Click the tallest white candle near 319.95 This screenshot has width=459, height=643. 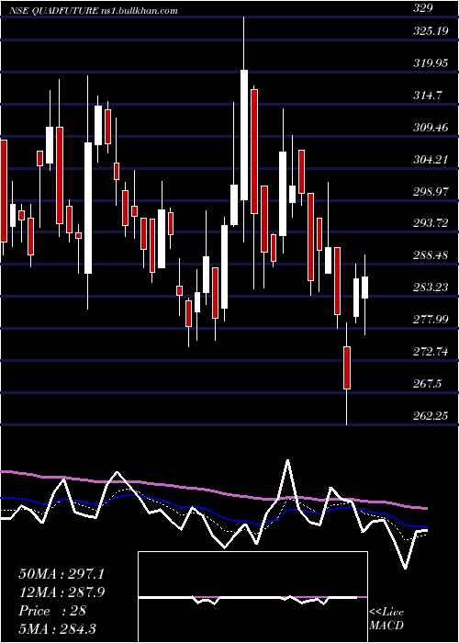click(x=244, y=135)
